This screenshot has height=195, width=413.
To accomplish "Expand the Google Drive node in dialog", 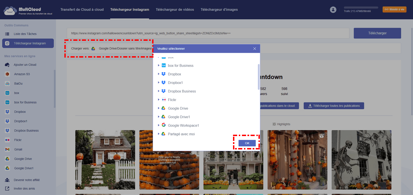I will [159, 108].
